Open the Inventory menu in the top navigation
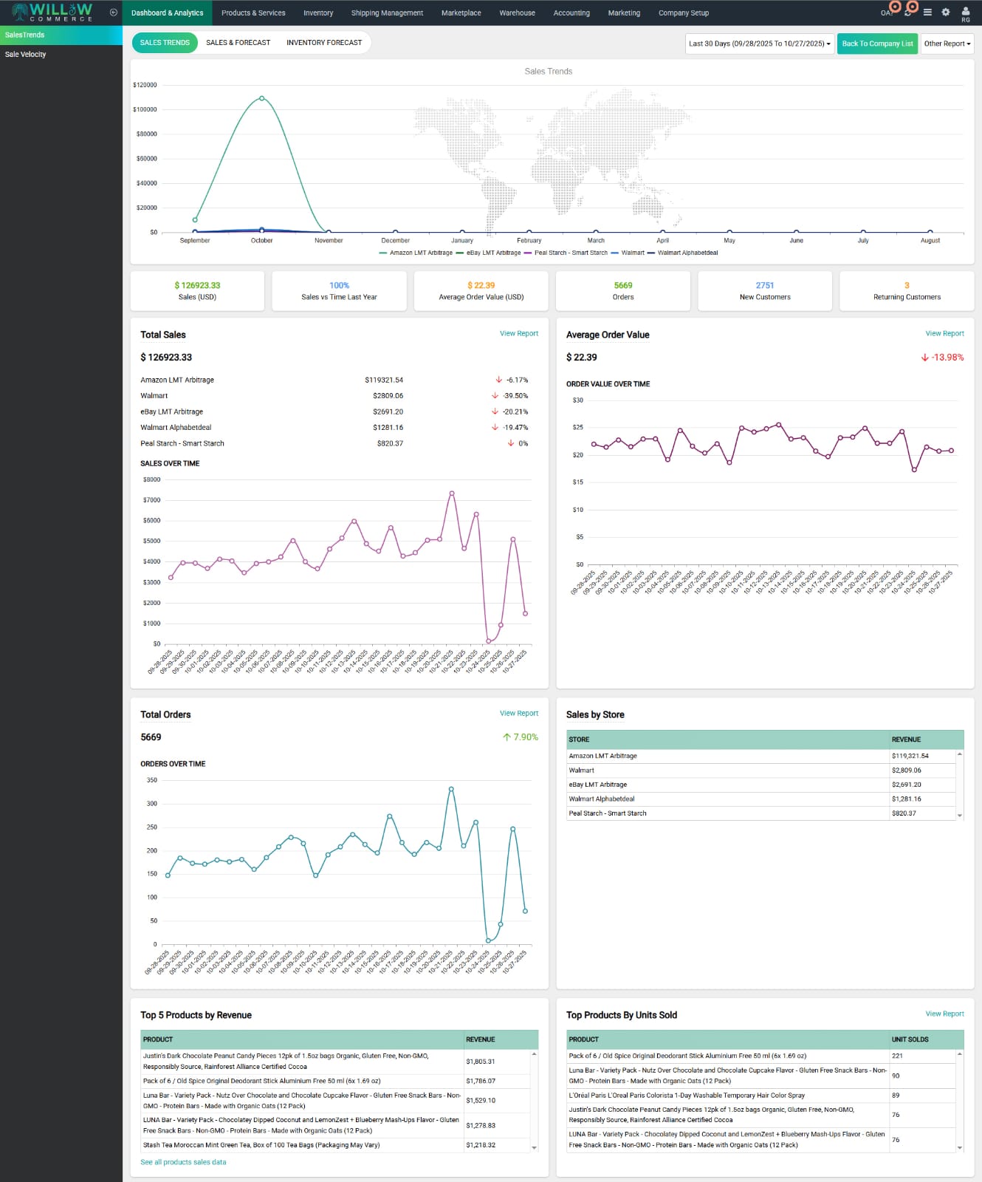Image resolution: width=982 pixels, height=1182 pixels. [318, 13]
